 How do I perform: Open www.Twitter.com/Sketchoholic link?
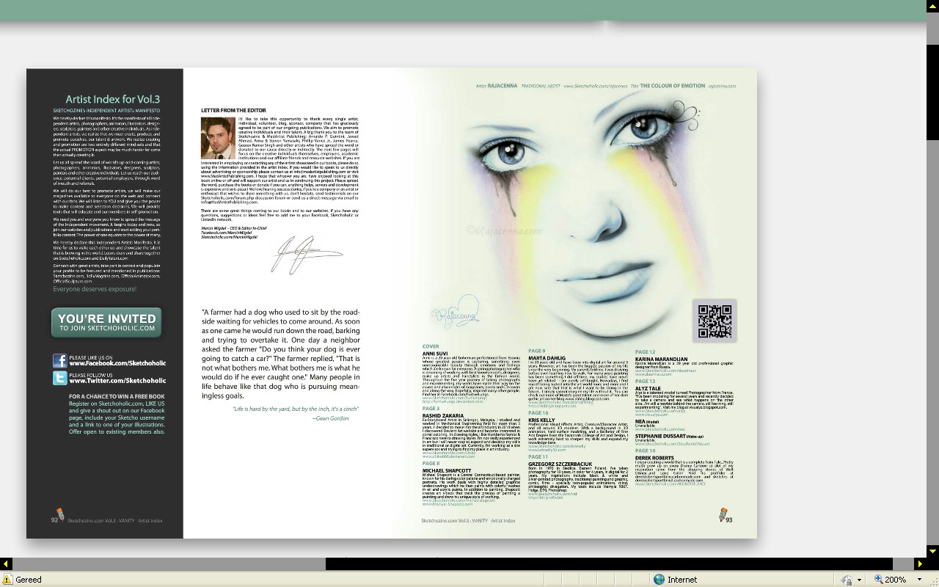117,381
